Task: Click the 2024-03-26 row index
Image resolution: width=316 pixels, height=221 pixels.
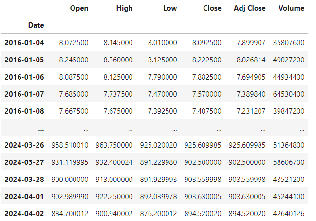Action: click(x=24, y=145)
